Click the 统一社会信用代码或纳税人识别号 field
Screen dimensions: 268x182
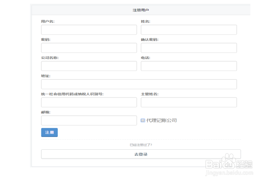tap(89, 102)
